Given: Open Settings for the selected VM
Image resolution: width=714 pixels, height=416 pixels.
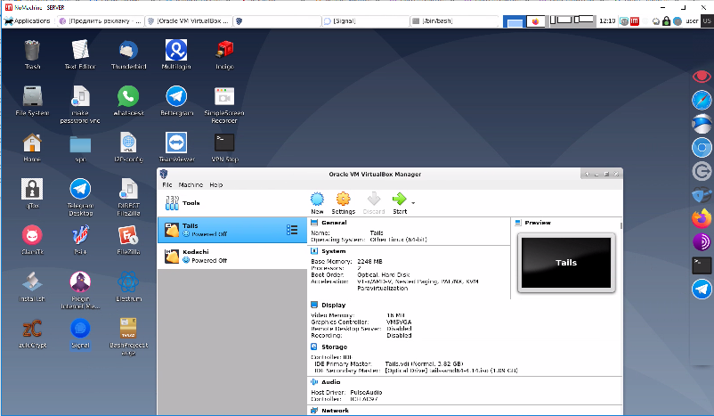Looking at the screenshot, I should 343,203.
